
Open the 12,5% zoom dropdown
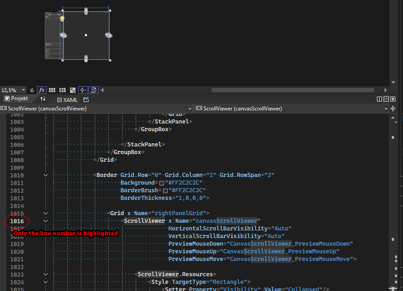pos(23,90)
